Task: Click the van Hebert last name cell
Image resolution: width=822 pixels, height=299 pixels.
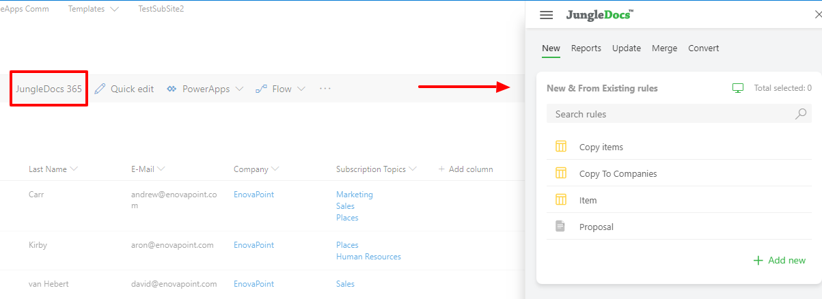Action: [49, 284]
